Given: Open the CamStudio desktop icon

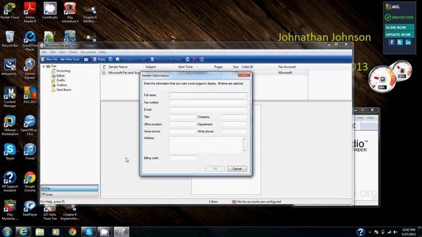Looking at the screenshot, I should [50, 11].
